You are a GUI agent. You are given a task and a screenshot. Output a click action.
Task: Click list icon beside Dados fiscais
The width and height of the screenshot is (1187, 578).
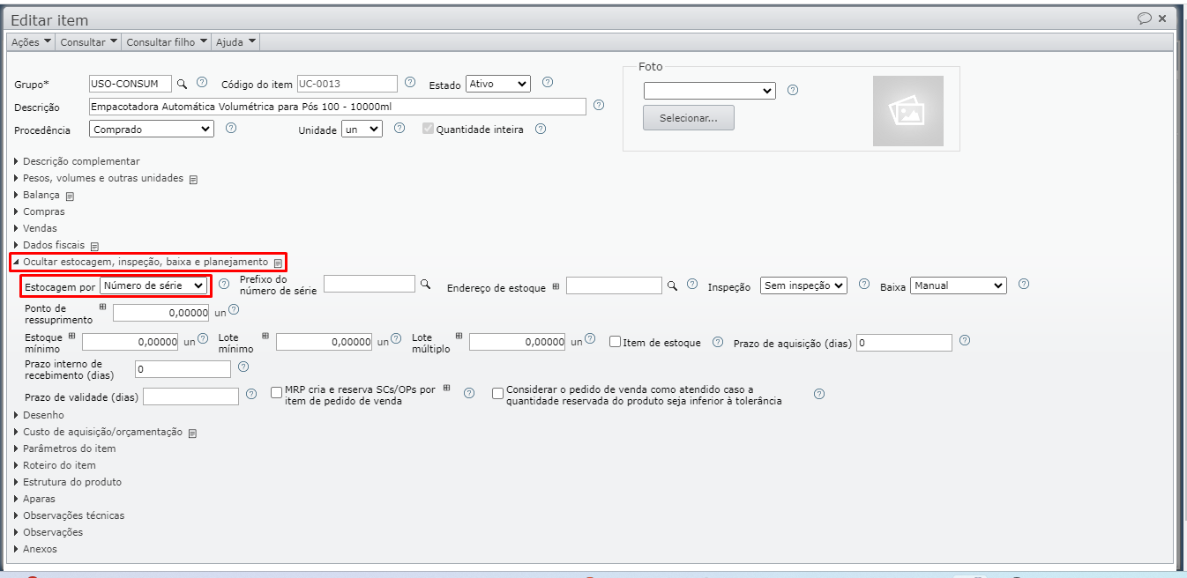point(94,246)
